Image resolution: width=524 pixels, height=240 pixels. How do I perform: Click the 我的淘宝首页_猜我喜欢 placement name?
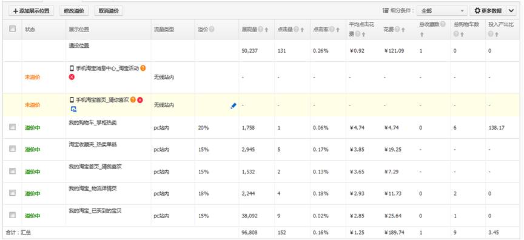click(95, 167)
